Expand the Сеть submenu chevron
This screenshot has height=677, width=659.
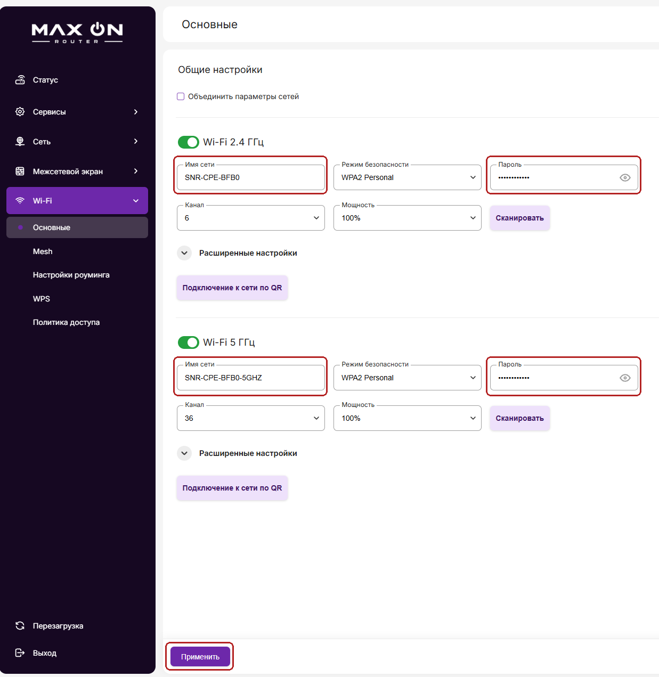point(136,141)
